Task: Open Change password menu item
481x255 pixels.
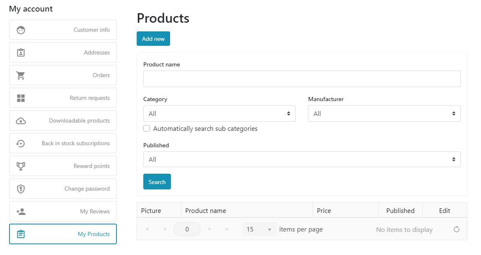Action: pyautogui.click(x=63, y=189)
